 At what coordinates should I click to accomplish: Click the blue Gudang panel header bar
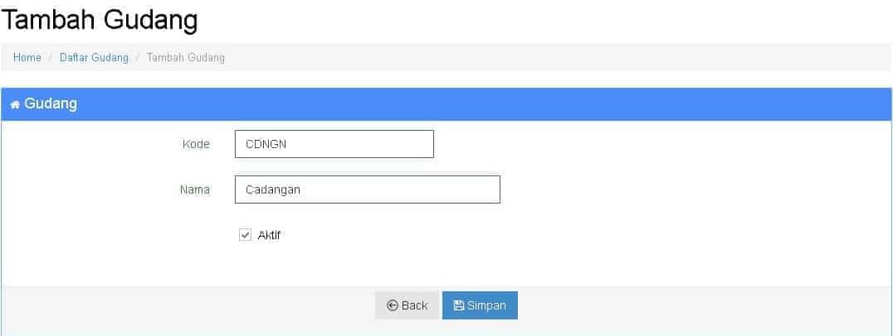(x=446, y=104)
